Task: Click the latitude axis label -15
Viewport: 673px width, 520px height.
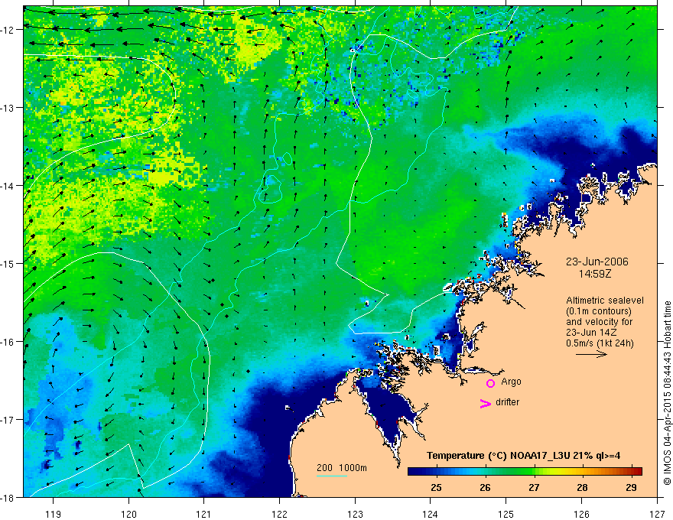Action: (8, 263)
